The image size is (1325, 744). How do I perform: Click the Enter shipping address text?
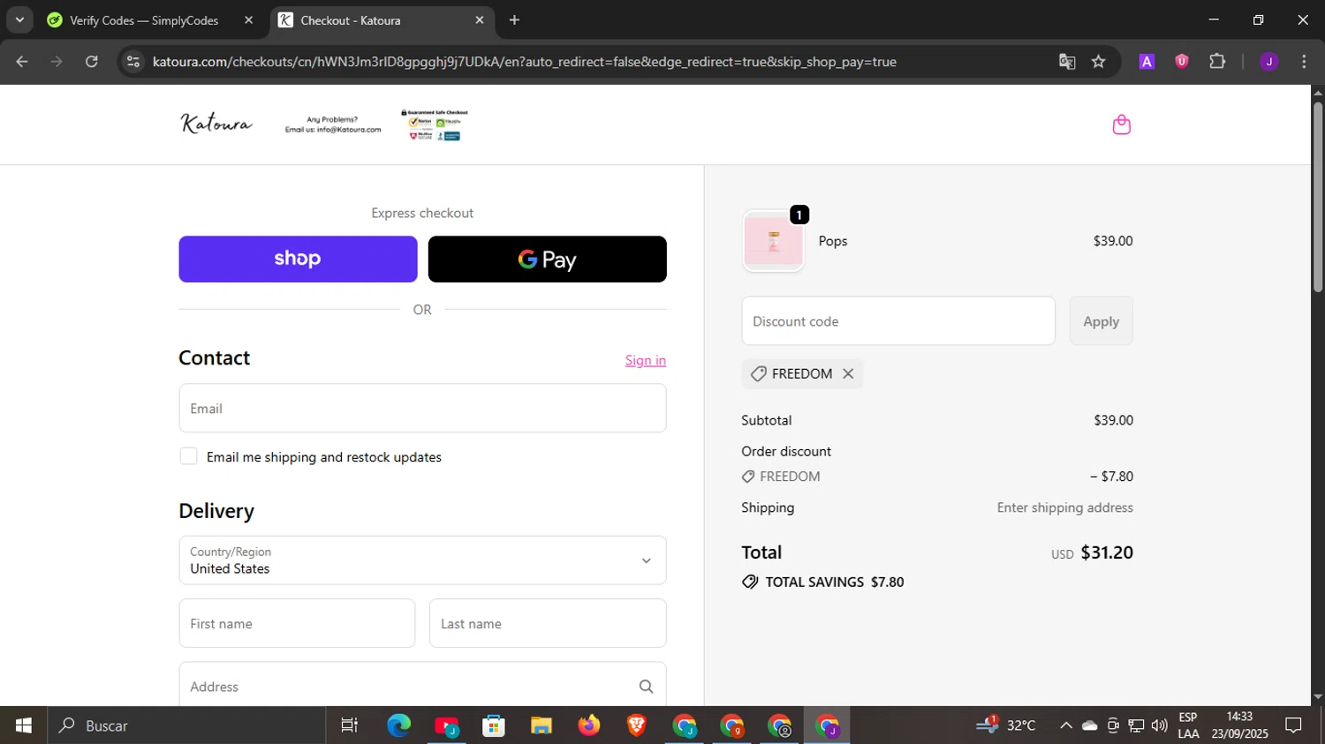pyautogui.click(x=1065, y=507)
